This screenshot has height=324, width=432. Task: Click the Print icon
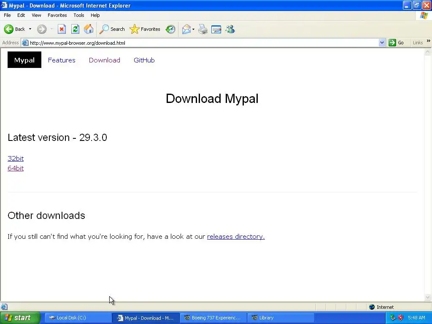pyautogui.click(x=203, y=29)
